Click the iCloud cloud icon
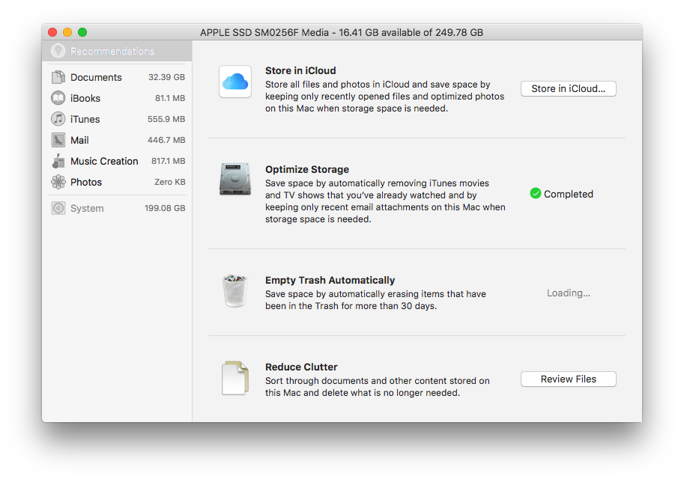This screenshot has width=684, height=482. click(x=234, y=81)
